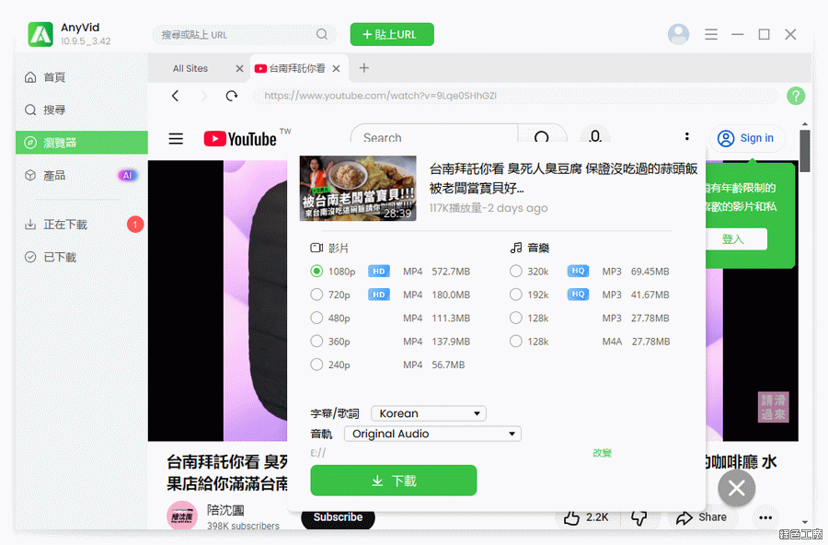This screenshot has width=828, height=545.
Task: Click the search magnifier icon in URL box
Action: coord(322,35)
